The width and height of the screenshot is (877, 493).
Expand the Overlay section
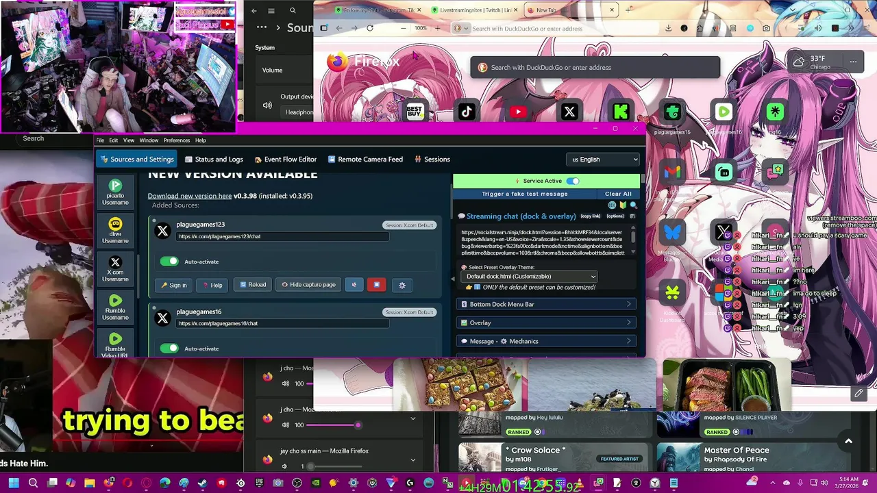coord(547,323)
